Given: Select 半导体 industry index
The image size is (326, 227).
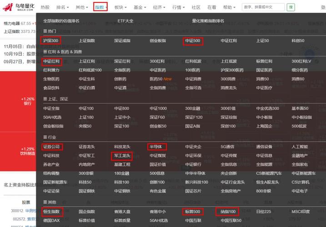Looking at the screenshot, I should (x=155, y=147).
